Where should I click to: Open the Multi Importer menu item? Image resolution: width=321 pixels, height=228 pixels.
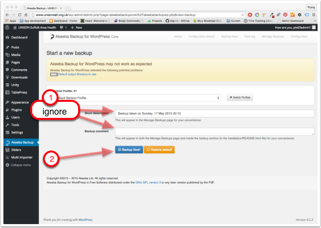click(x=21, y=157)
